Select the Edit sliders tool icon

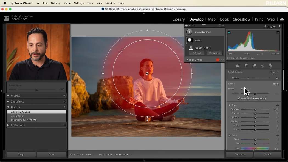click(238, 65)
